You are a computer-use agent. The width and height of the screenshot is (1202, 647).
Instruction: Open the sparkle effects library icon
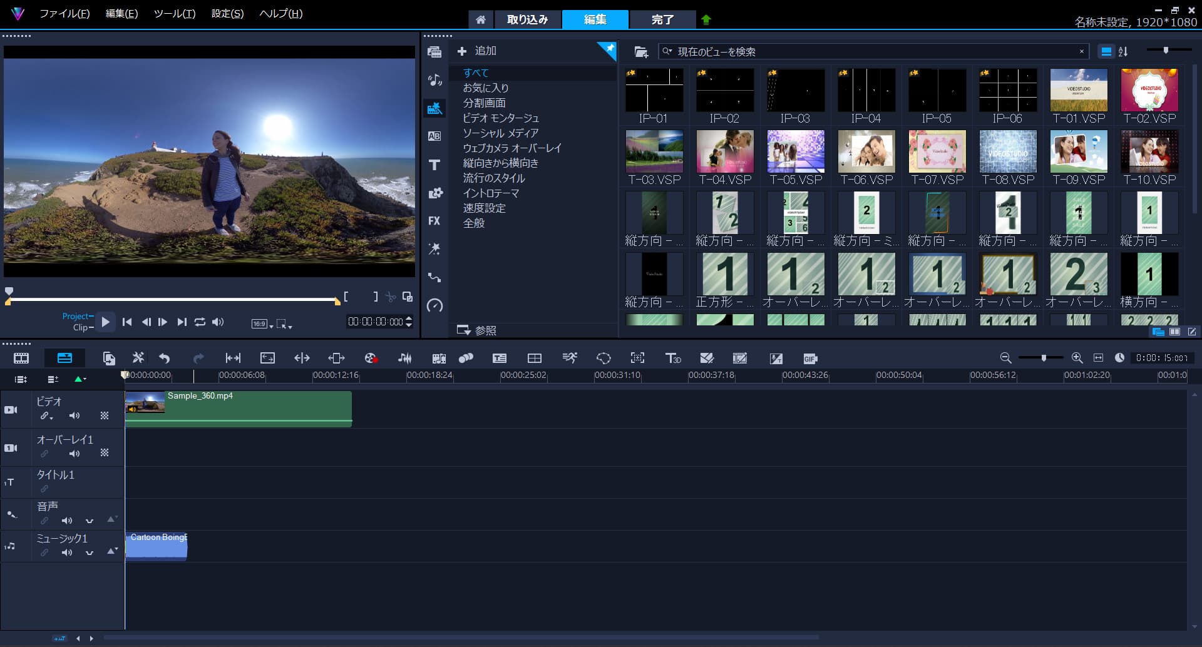click(x=434, y=249)
